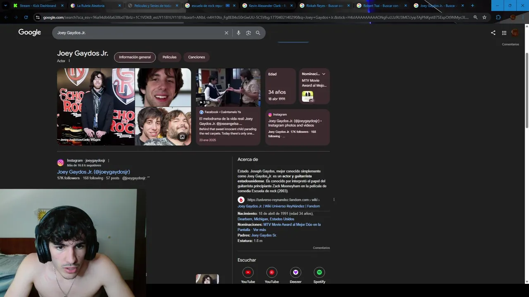The height and width of the screenshot is (297, 529).
Task: Select the Películas tab
Action: 169,57
